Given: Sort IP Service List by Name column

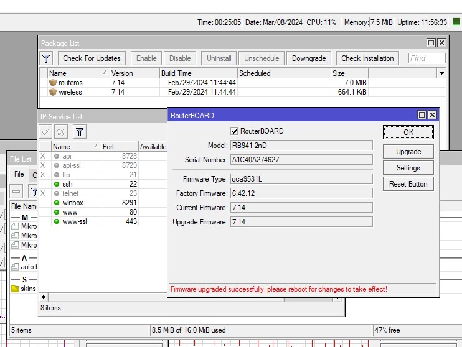Looking at the screenshot, I should pyautogui.click(x=76, y=146).
